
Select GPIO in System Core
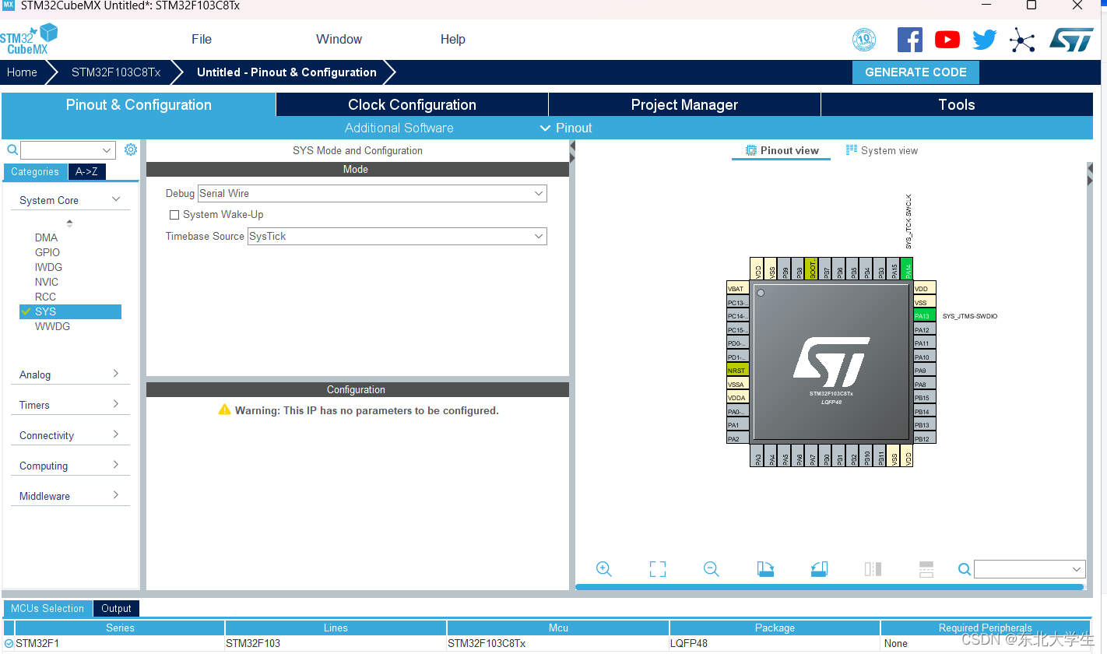coord(47,252)
